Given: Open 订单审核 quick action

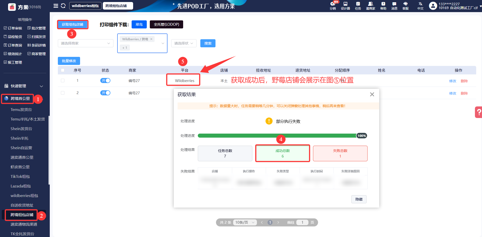Looking at the screenshot, I should click(13, 28).
